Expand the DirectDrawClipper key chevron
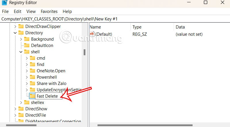Image resolution: width=230 pixels, height=127 pixels. [x=15, y=26]
